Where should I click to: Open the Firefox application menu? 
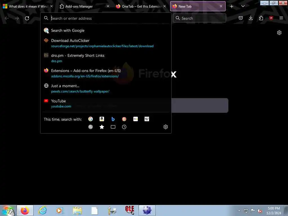(281, 18)
